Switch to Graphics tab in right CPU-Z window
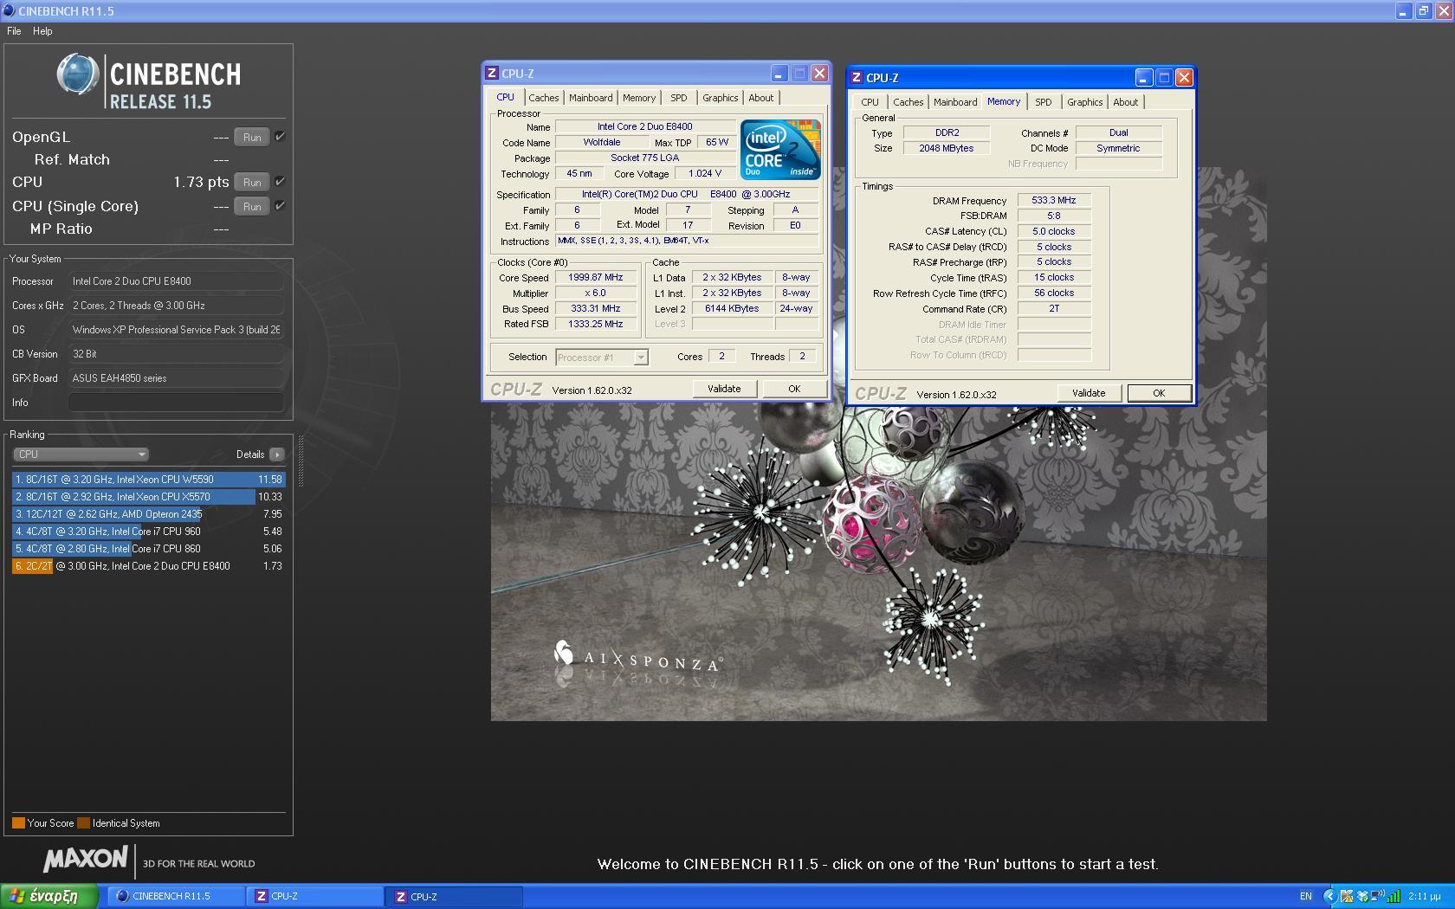This screenshot has height=909, width=1455. pos(1085,102)
